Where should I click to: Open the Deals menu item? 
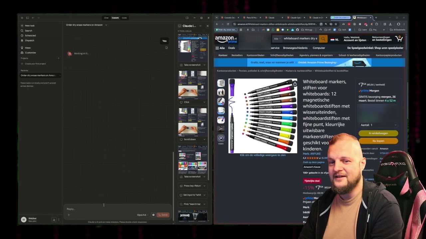[x=231, y=48]
